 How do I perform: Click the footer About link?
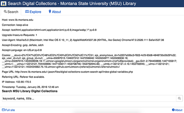178,110
